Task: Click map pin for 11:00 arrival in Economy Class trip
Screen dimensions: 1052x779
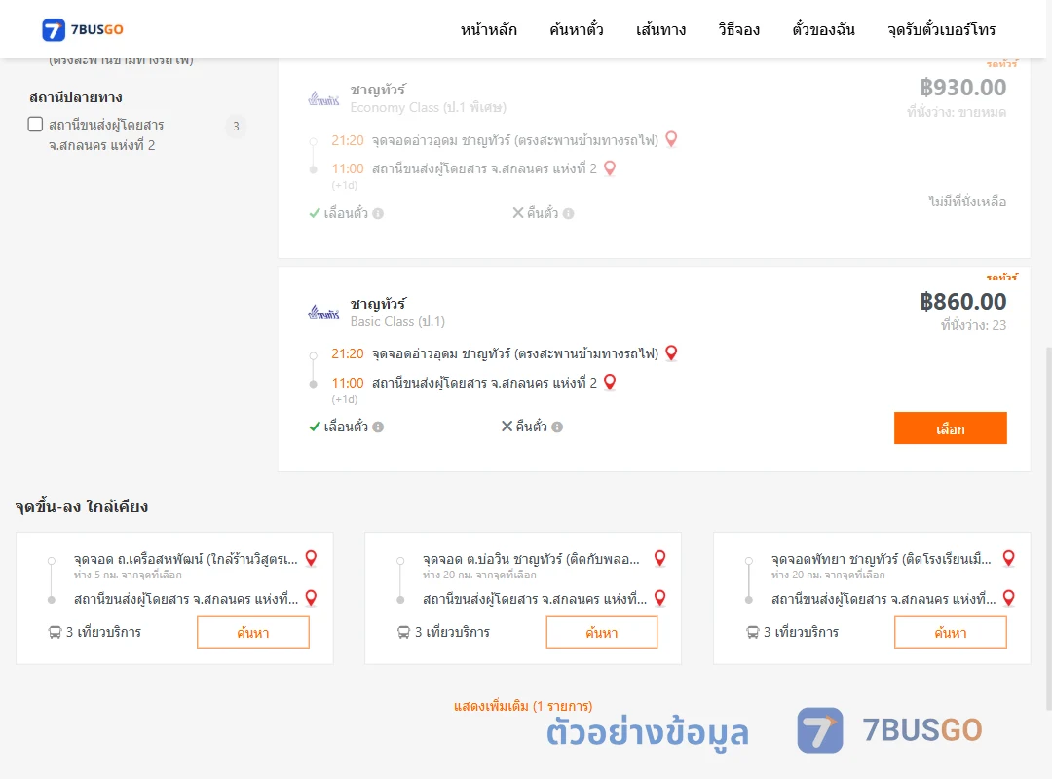Action: click(610, 168)
